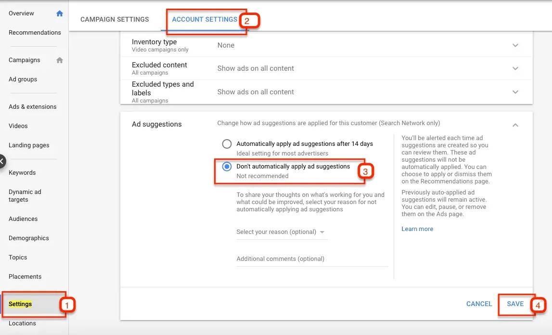
Task: Open Recommendations in the sidebar
Action: pos(35,32)
